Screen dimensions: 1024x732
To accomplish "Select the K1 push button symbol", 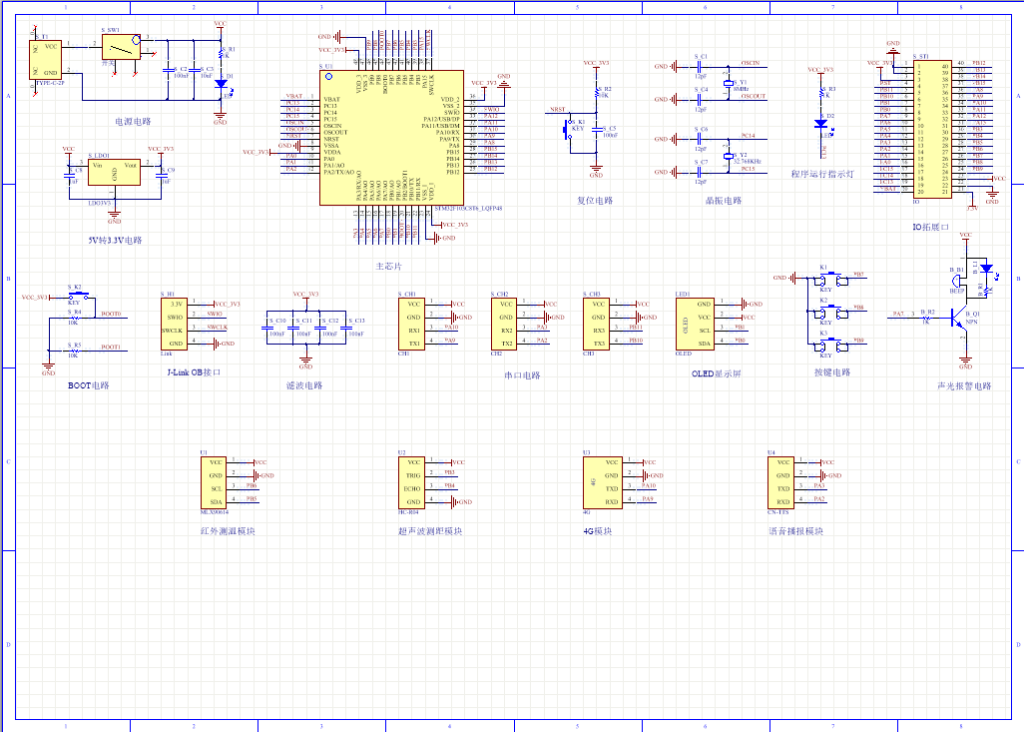I will (828, 279).
